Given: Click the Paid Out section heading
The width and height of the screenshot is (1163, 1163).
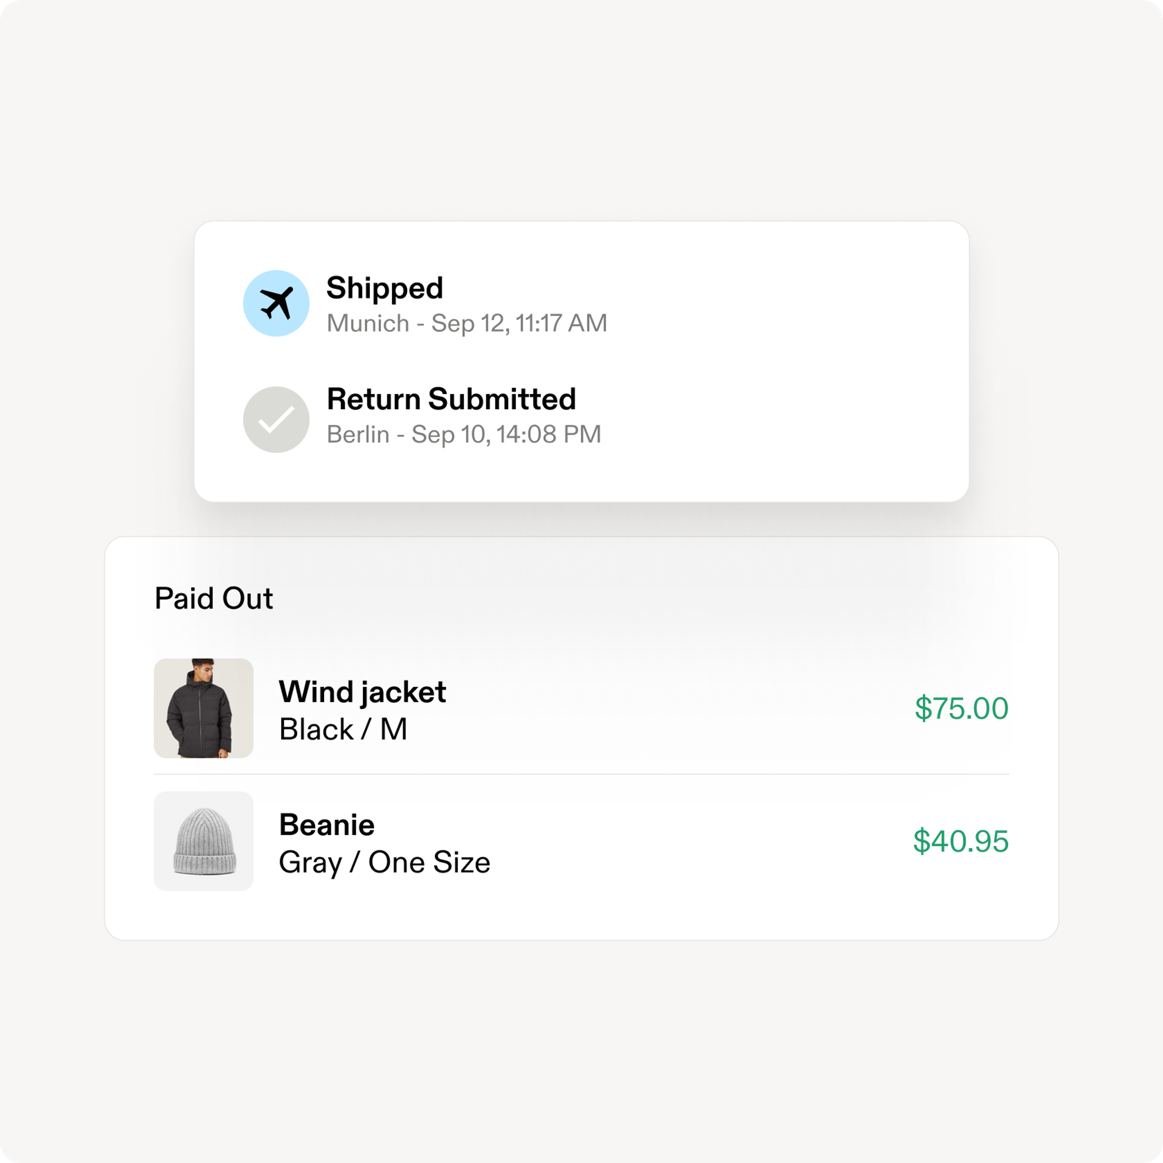Looking at the screenshot, I should point(214,598).
